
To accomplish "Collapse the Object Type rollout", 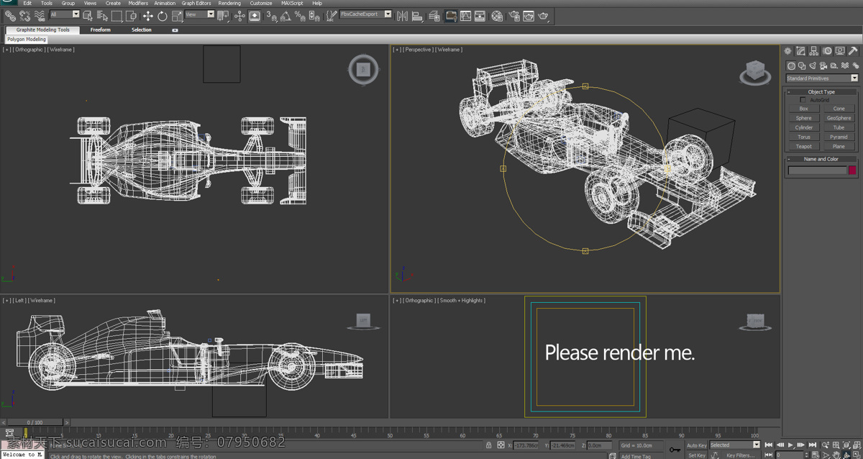I will coord(821,92).
